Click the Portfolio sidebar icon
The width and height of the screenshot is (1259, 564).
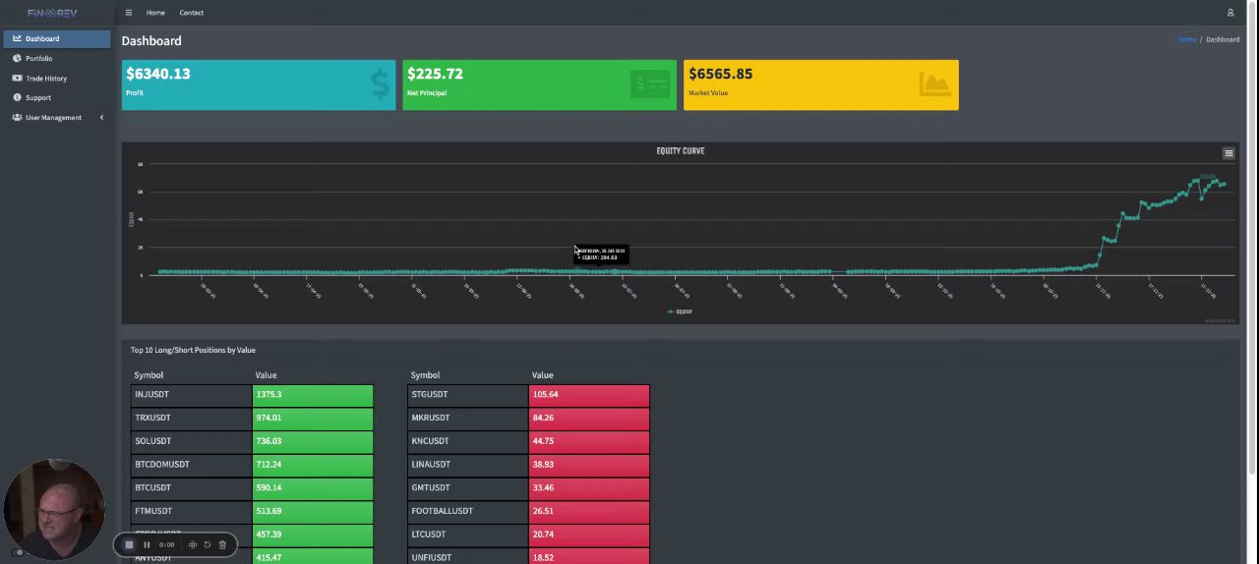pyautogui.click(x=17, y=58)
